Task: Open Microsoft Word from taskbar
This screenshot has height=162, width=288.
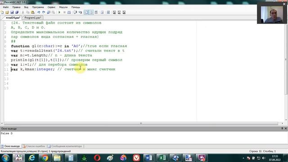Action: pyautogui.click(x=148, y=158)
